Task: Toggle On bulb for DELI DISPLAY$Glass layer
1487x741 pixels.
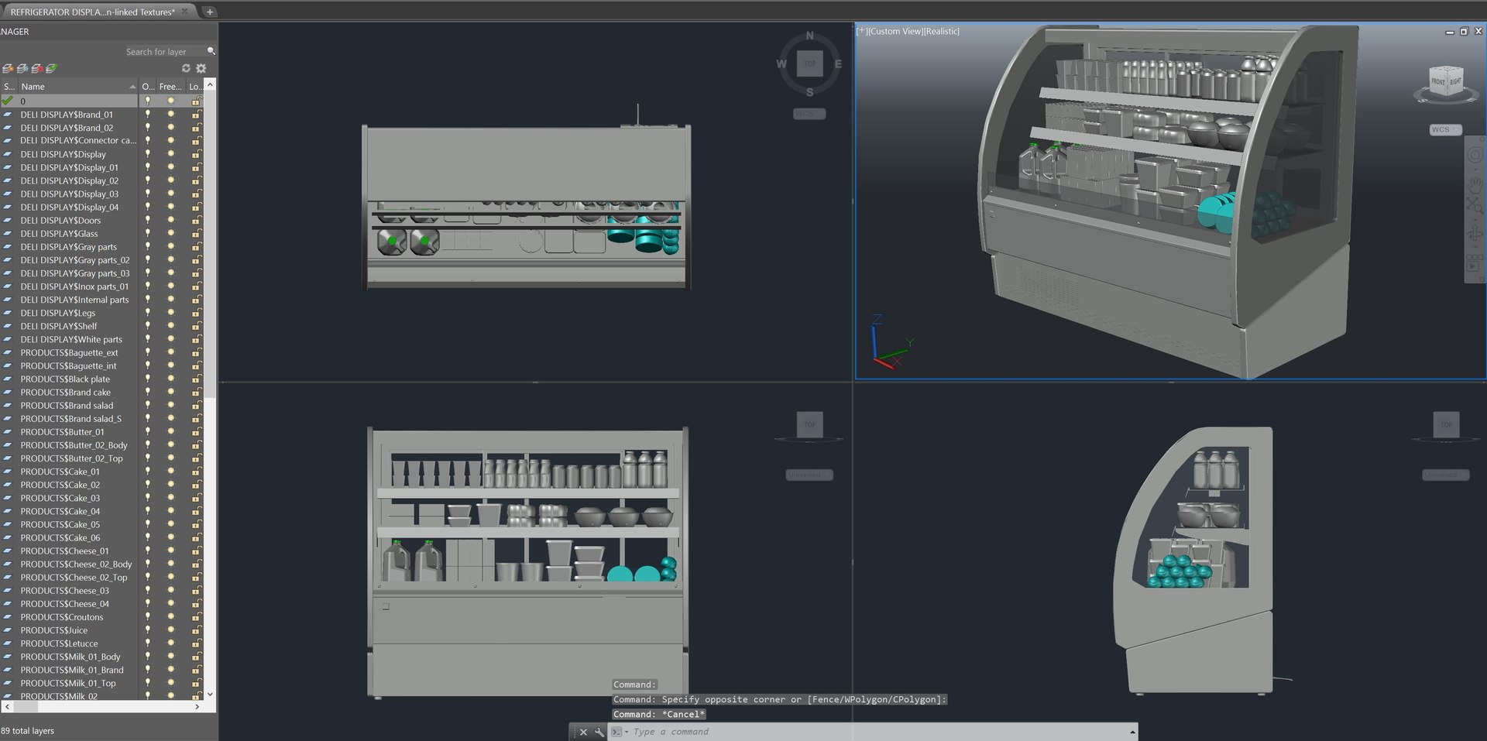Action: [x=147, y=234]
